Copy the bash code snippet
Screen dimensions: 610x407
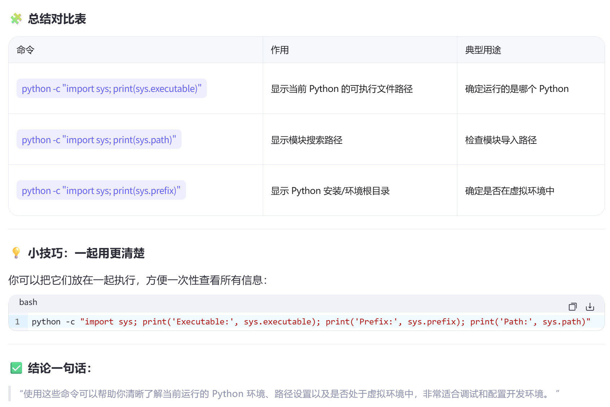coord(572,307)
